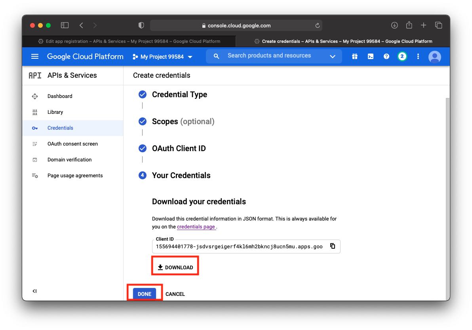Viewport: 472px width, 330px height.
Task: Add a new tab with the plus icon
Action: (x=423, y=25)
